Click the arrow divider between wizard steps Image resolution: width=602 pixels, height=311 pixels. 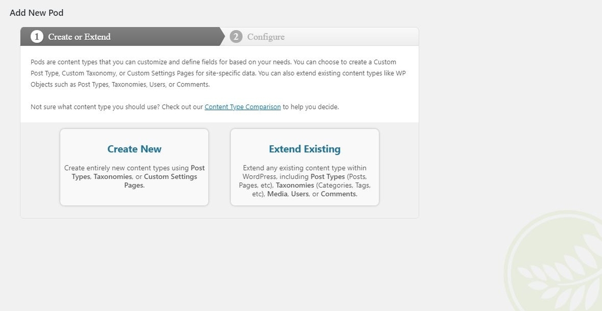point(222,37)
